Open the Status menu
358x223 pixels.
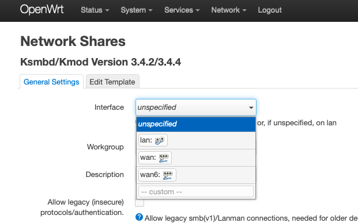(x=95, y=10)
